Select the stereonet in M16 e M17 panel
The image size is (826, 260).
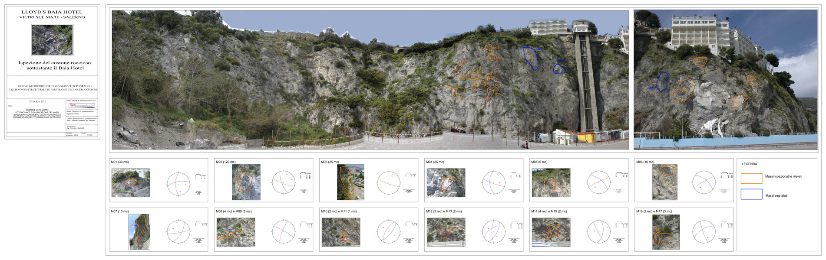tap(704, 232)
